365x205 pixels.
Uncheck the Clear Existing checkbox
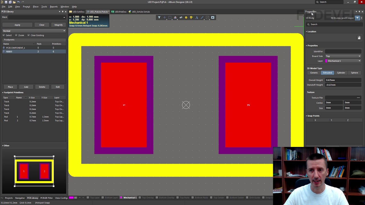coord(29,35)
